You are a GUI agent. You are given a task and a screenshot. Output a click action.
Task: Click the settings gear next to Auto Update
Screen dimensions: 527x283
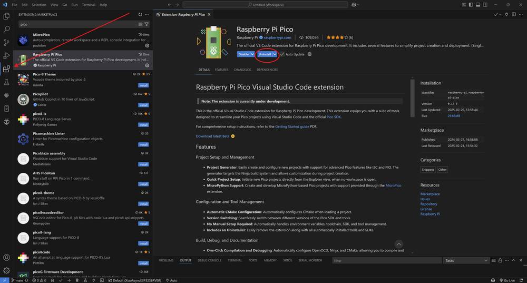309,54
